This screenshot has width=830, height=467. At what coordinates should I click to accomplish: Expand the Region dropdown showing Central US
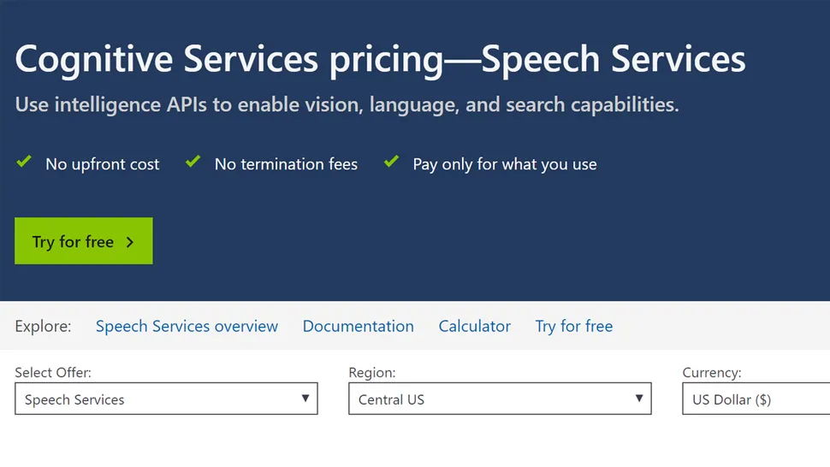pyautogui.click(x=500, y=399)
